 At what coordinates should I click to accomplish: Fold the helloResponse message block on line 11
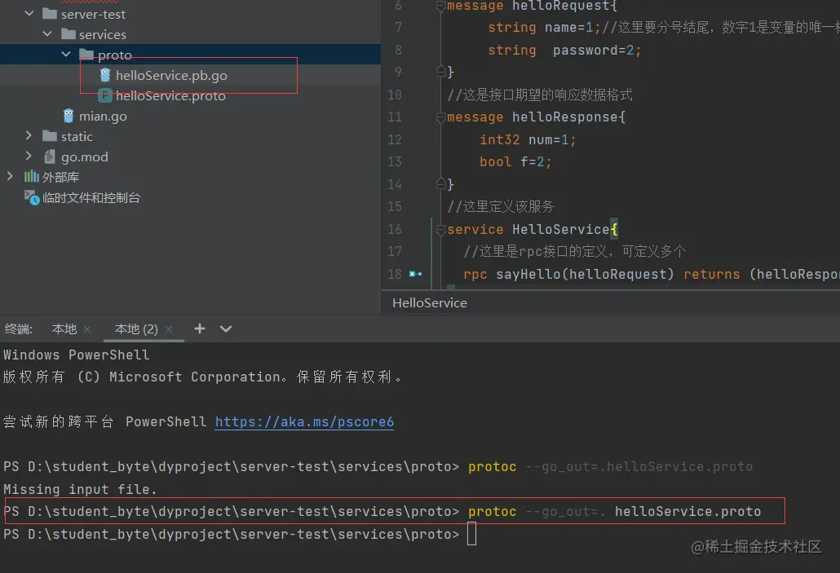click(440, 117)
